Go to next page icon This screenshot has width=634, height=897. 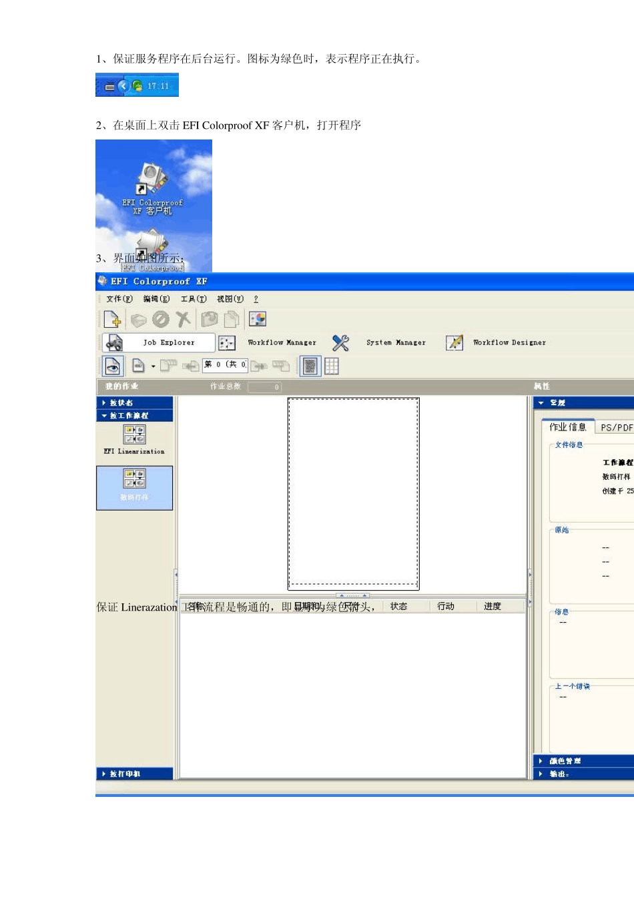(259, 366)
